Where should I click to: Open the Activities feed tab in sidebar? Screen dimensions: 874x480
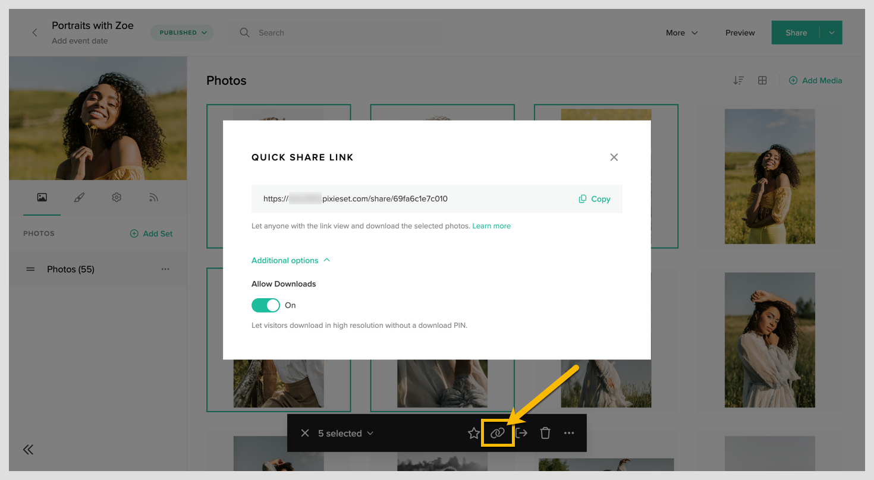pos(153,197)
